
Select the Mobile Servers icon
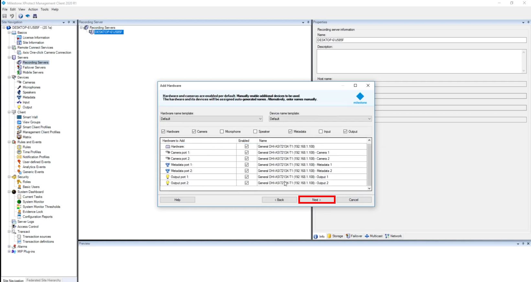[x=19, y=72]
